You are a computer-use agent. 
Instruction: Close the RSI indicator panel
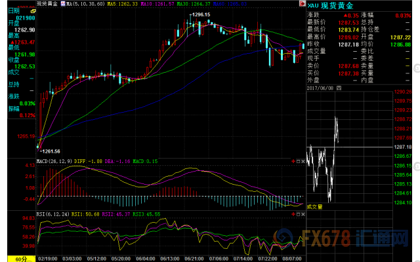pos(303,214)
